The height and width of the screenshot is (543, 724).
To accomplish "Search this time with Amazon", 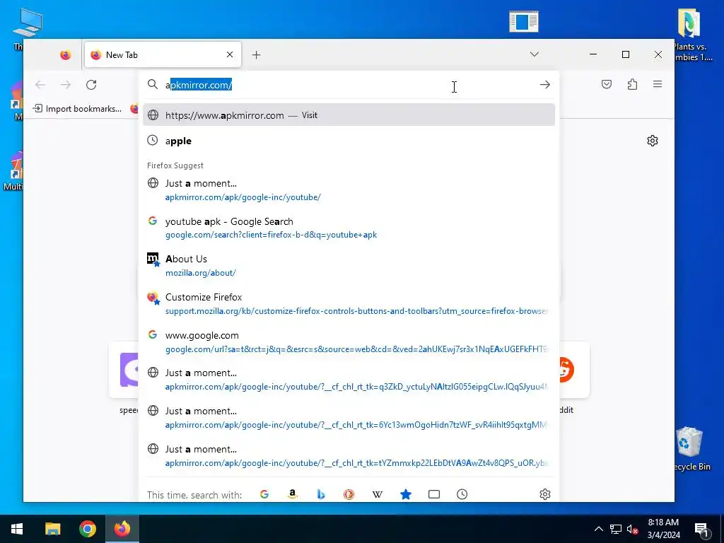I will pos(292,494).
